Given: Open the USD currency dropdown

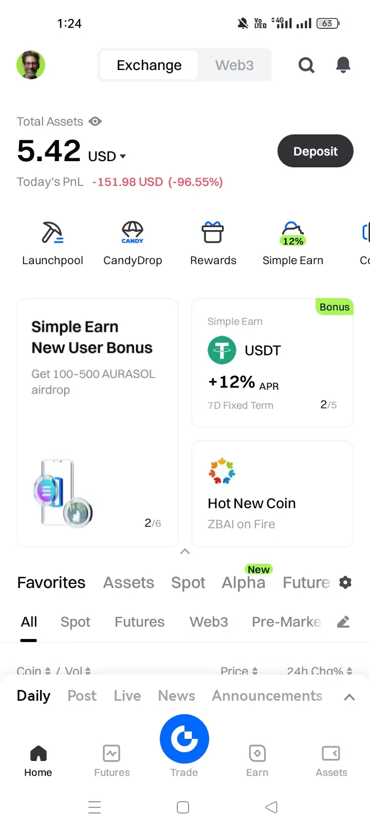Looking at the screenshot, I should tap(107, 156).
